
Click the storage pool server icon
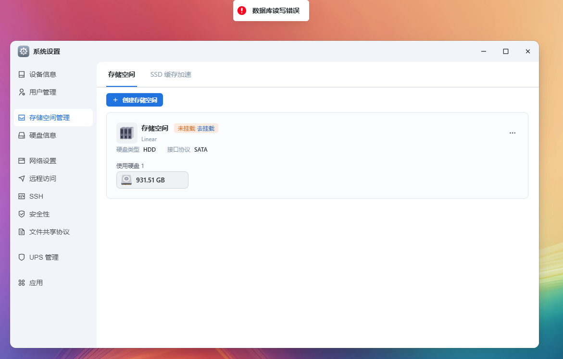pos(127,133)
